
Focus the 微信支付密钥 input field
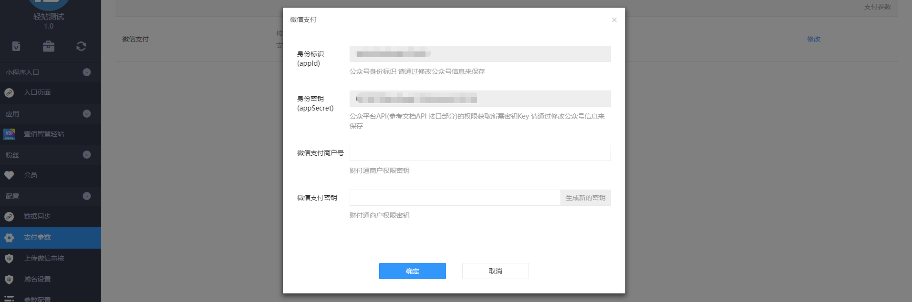click(455, 198)
